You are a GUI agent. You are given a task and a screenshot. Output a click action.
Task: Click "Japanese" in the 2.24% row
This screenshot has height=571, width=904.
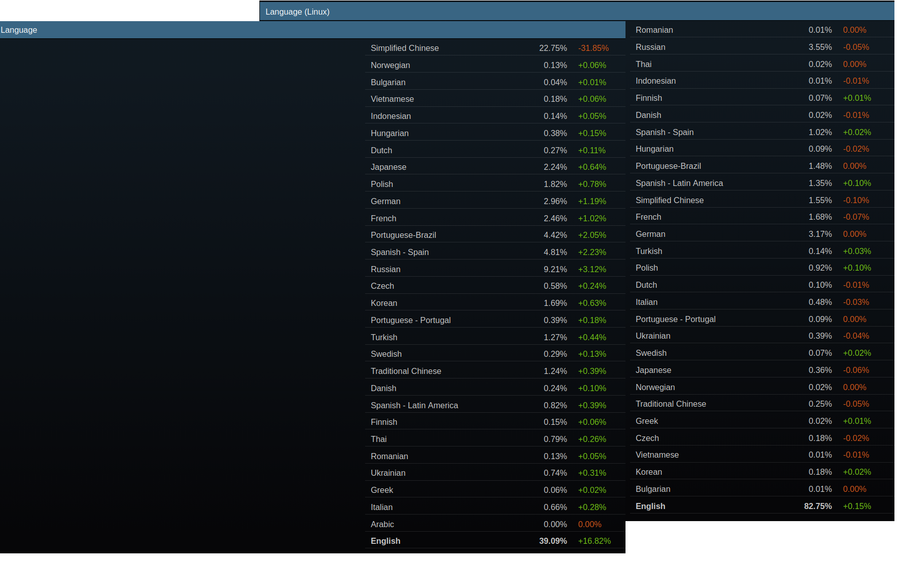tap(388, 167)
